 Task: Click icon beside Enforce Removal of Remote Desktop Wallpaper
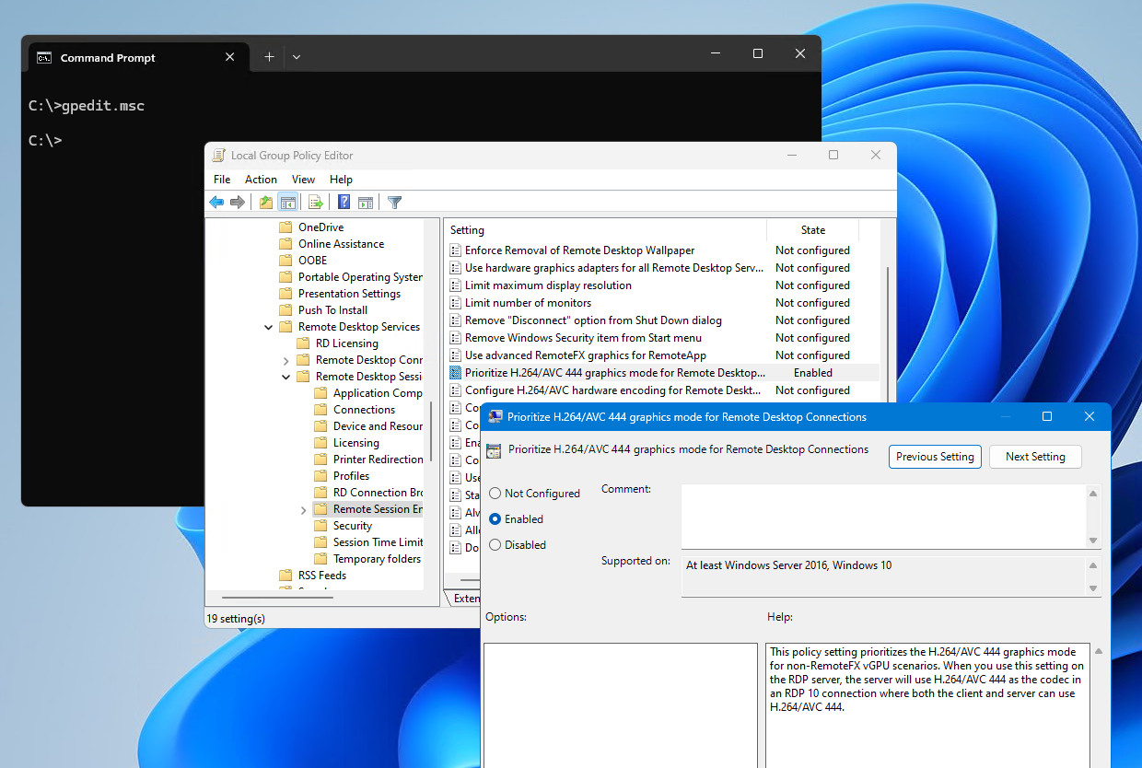tap(454, 250)
